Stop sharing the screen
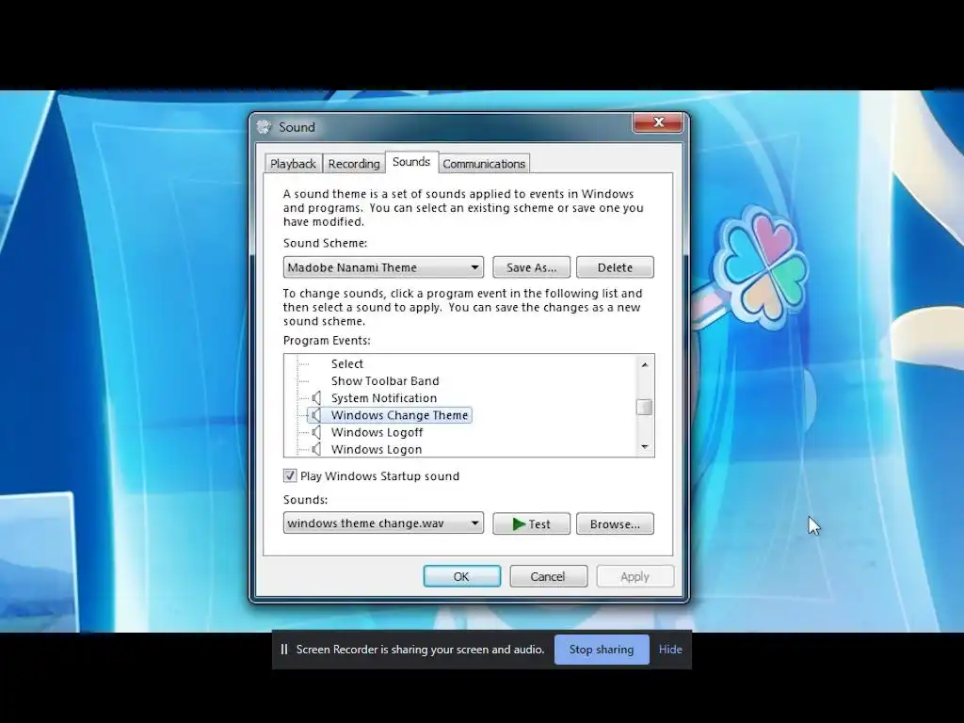The image size is (964, 723). click(x=602, y=650)
